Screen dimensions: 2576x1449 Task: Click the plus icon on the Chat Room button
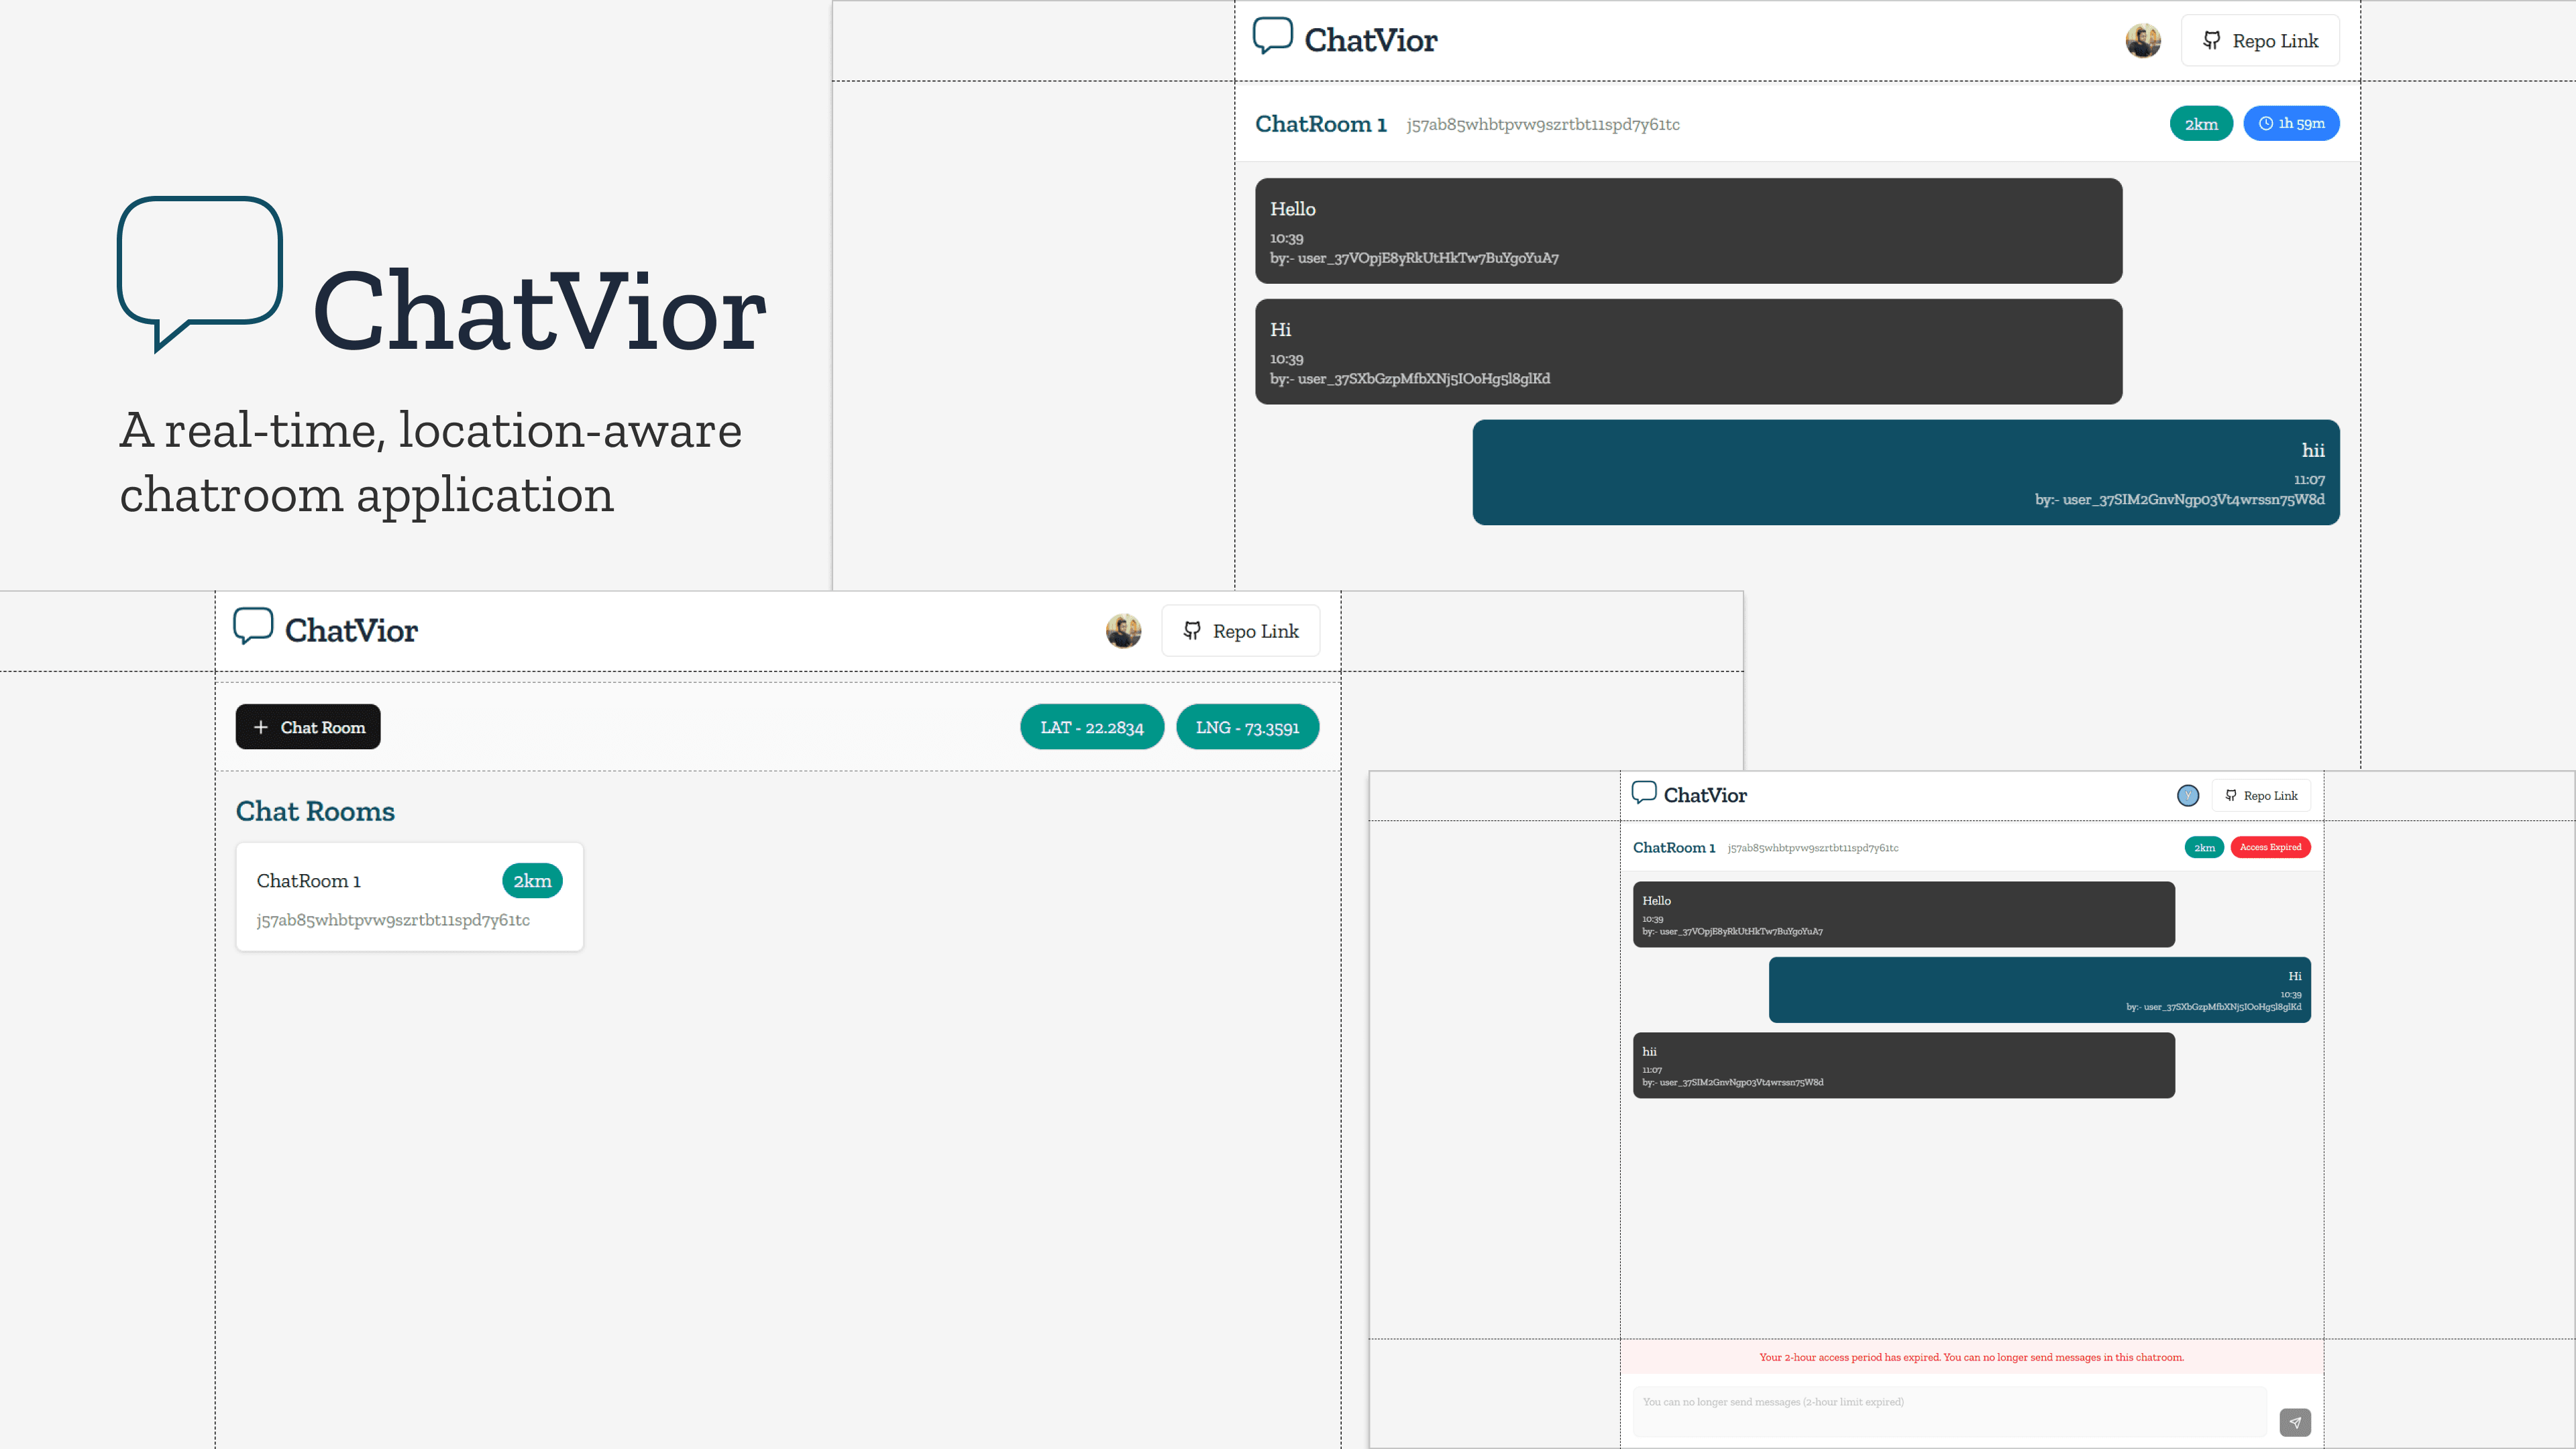pos(261,727)
